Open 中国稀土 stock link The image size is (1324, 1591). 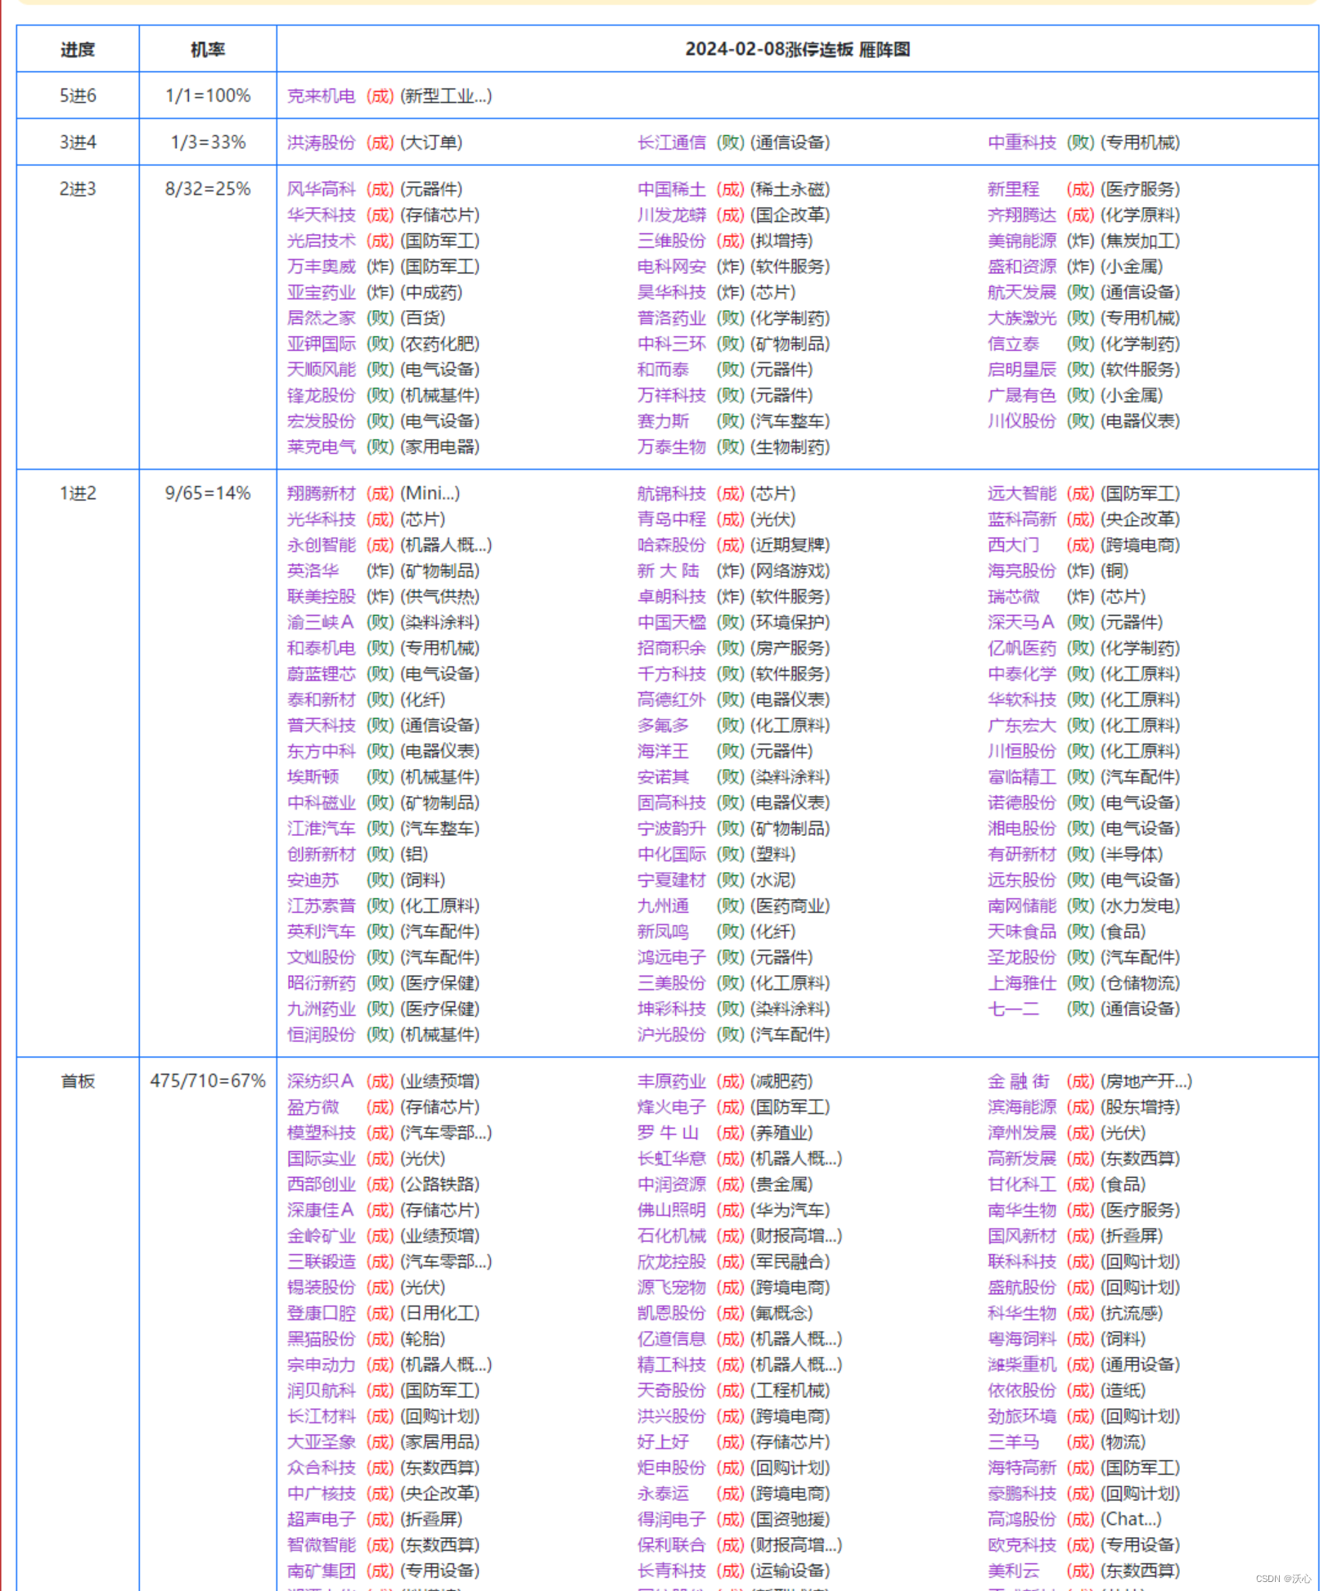(671, 189)
